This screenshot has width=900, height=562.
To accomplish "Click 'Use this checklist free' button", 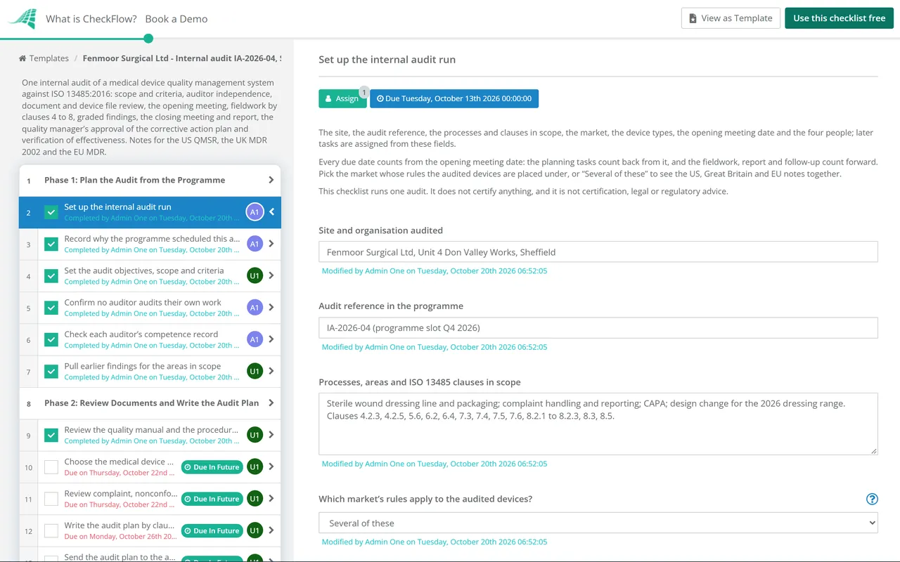I will [x=839, y=18].
